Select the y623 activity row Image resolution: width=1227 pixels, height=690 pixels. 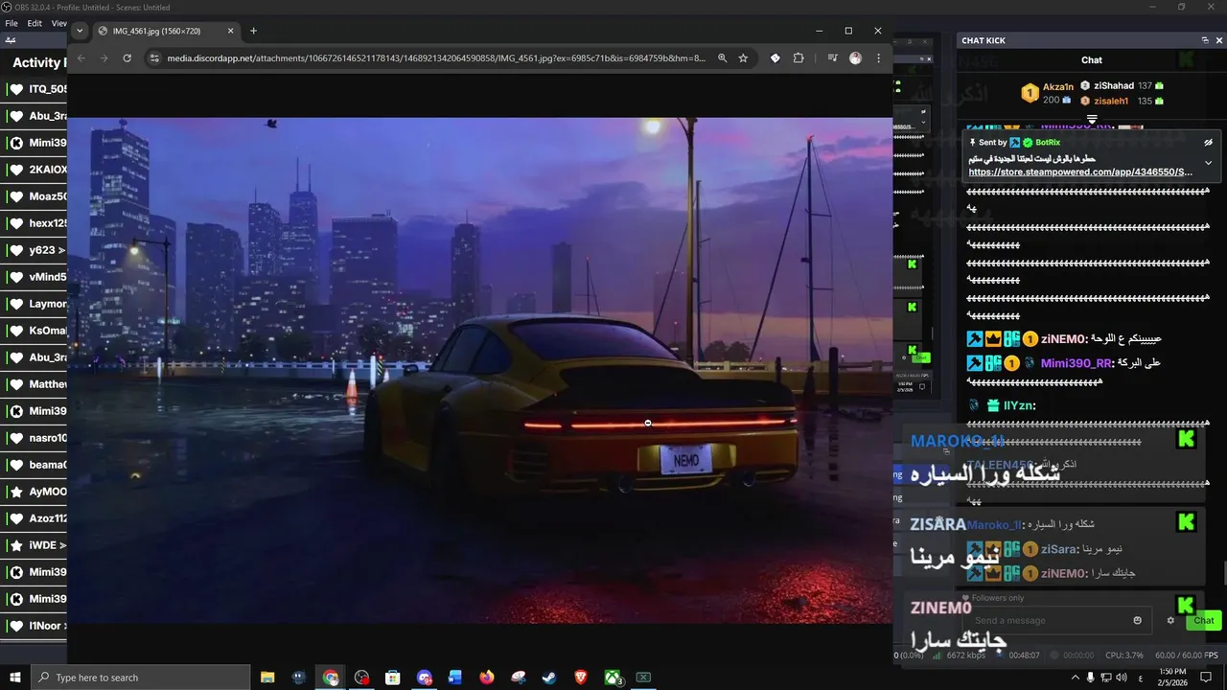coord(35,250)
